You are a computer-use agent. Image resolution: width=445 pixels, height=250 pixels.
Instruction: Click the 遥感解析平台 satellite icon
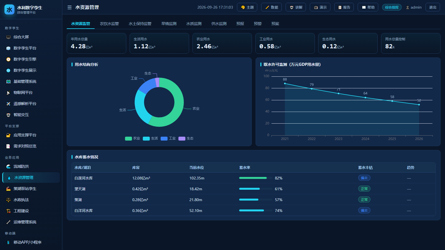coord(8,104)
